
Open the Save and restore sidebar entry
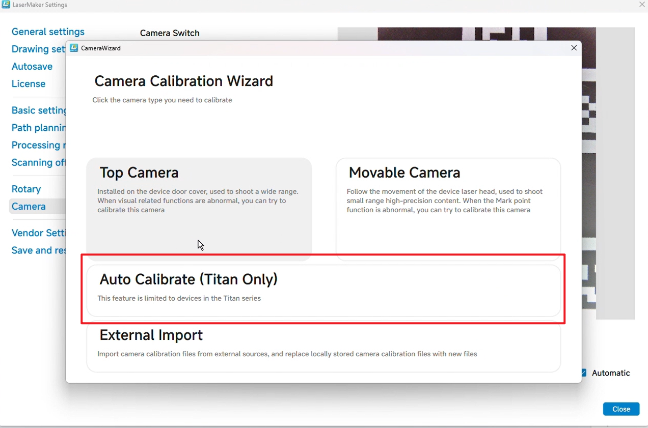(38, 250)
